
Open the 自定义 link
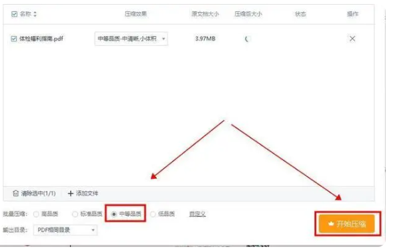[x=197, y=214]
